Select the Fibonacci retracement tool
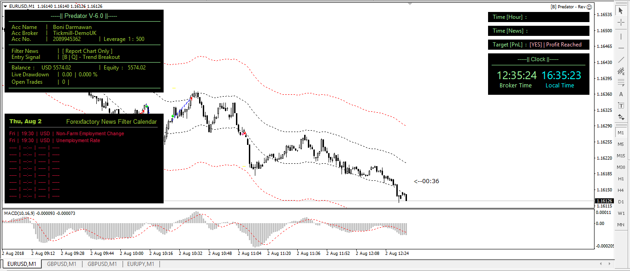This screenshot has width=630, height=271. click(621, 83)
